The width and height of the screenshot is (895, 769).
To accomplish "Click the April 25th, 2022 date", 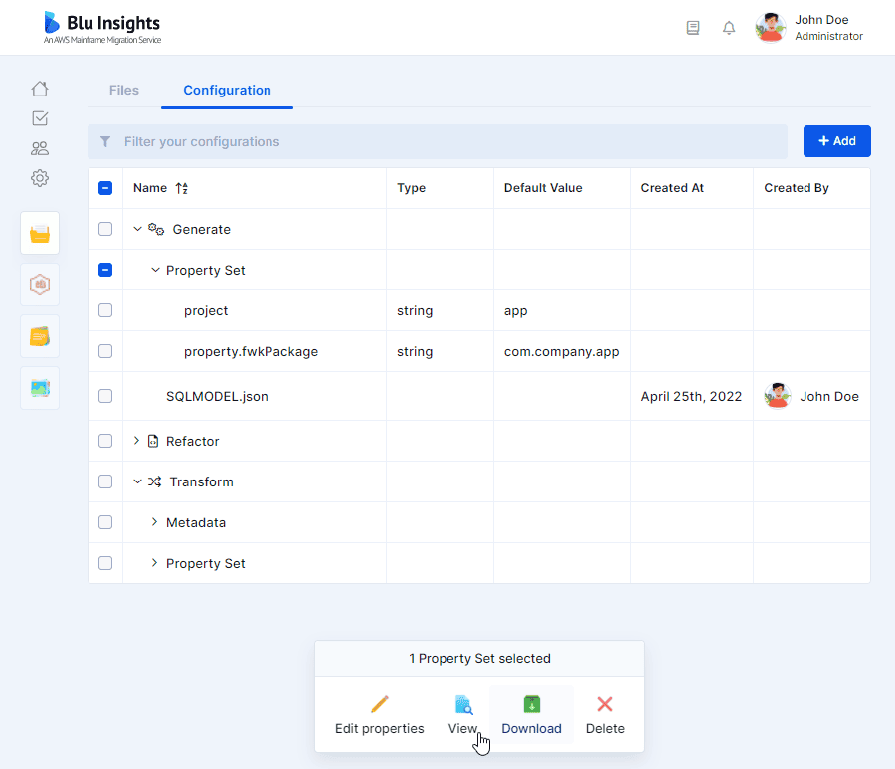I will click(x=691, y=396).
